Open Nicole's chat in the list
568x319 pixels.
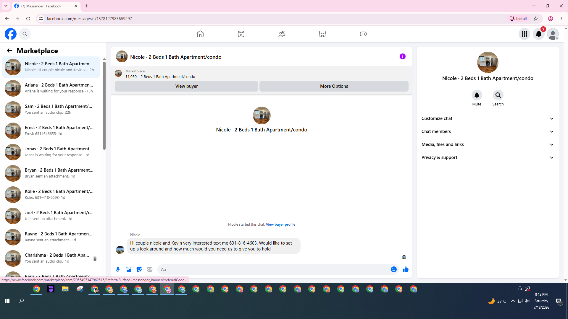coord(51,67)
